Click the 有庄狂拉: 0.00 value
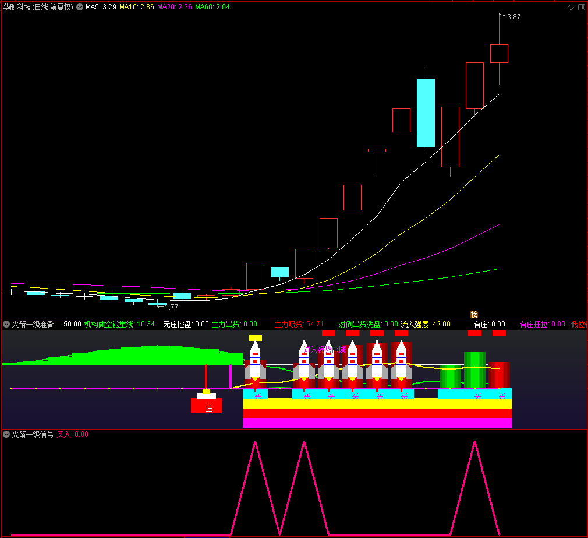Image resolution: width=588 pixels, height=538 pixels. (542, 324)
